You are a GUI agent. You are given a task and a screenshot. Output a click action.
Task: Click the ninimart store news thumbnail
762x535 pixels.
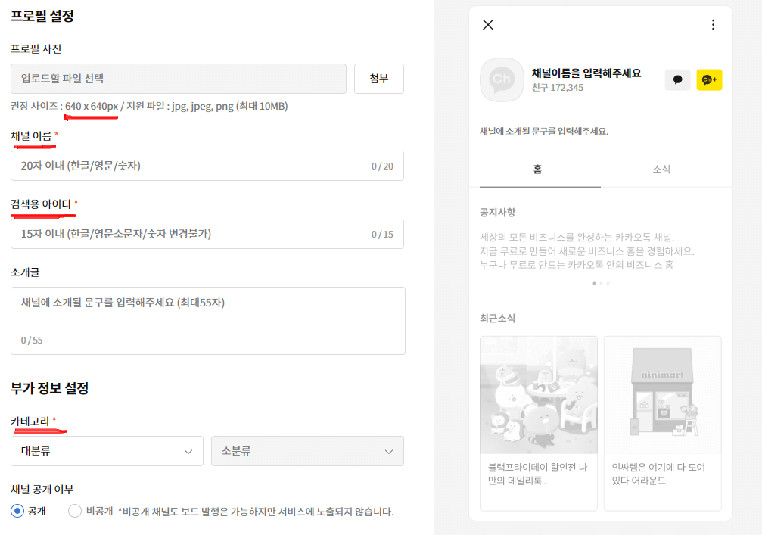coord(661,394)
